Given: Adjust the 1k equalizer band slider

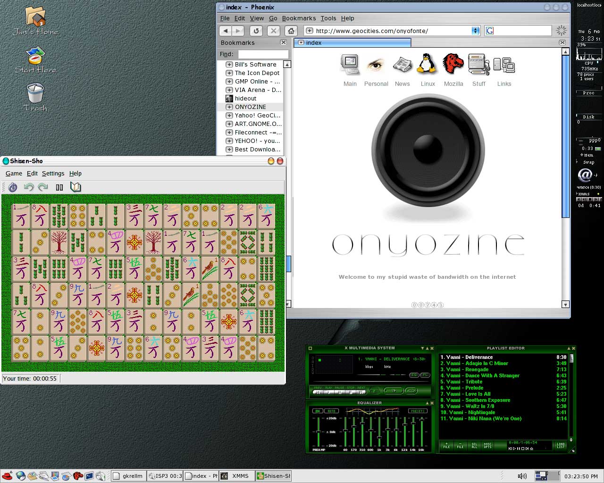Looking at the screenshot, I should [x=379, y=432].
